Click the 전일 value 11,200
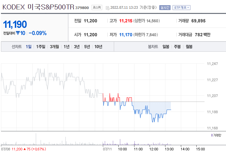Screen dimensions: 226x152 (90, 21)
